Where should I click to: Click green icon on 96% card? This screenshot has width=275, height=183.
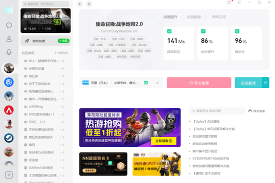[237, 31]
